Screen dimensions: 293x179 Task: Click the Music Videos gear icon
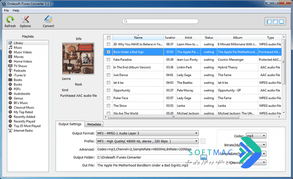coord(10,52)
